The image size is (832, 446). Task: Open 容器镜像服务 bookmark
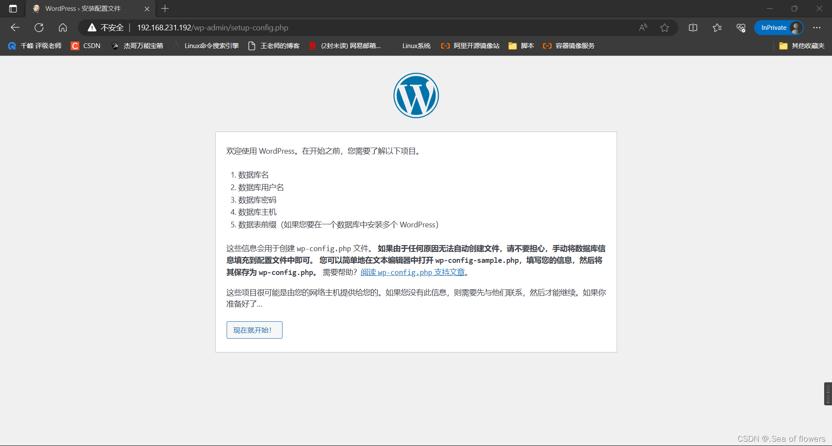569,46
